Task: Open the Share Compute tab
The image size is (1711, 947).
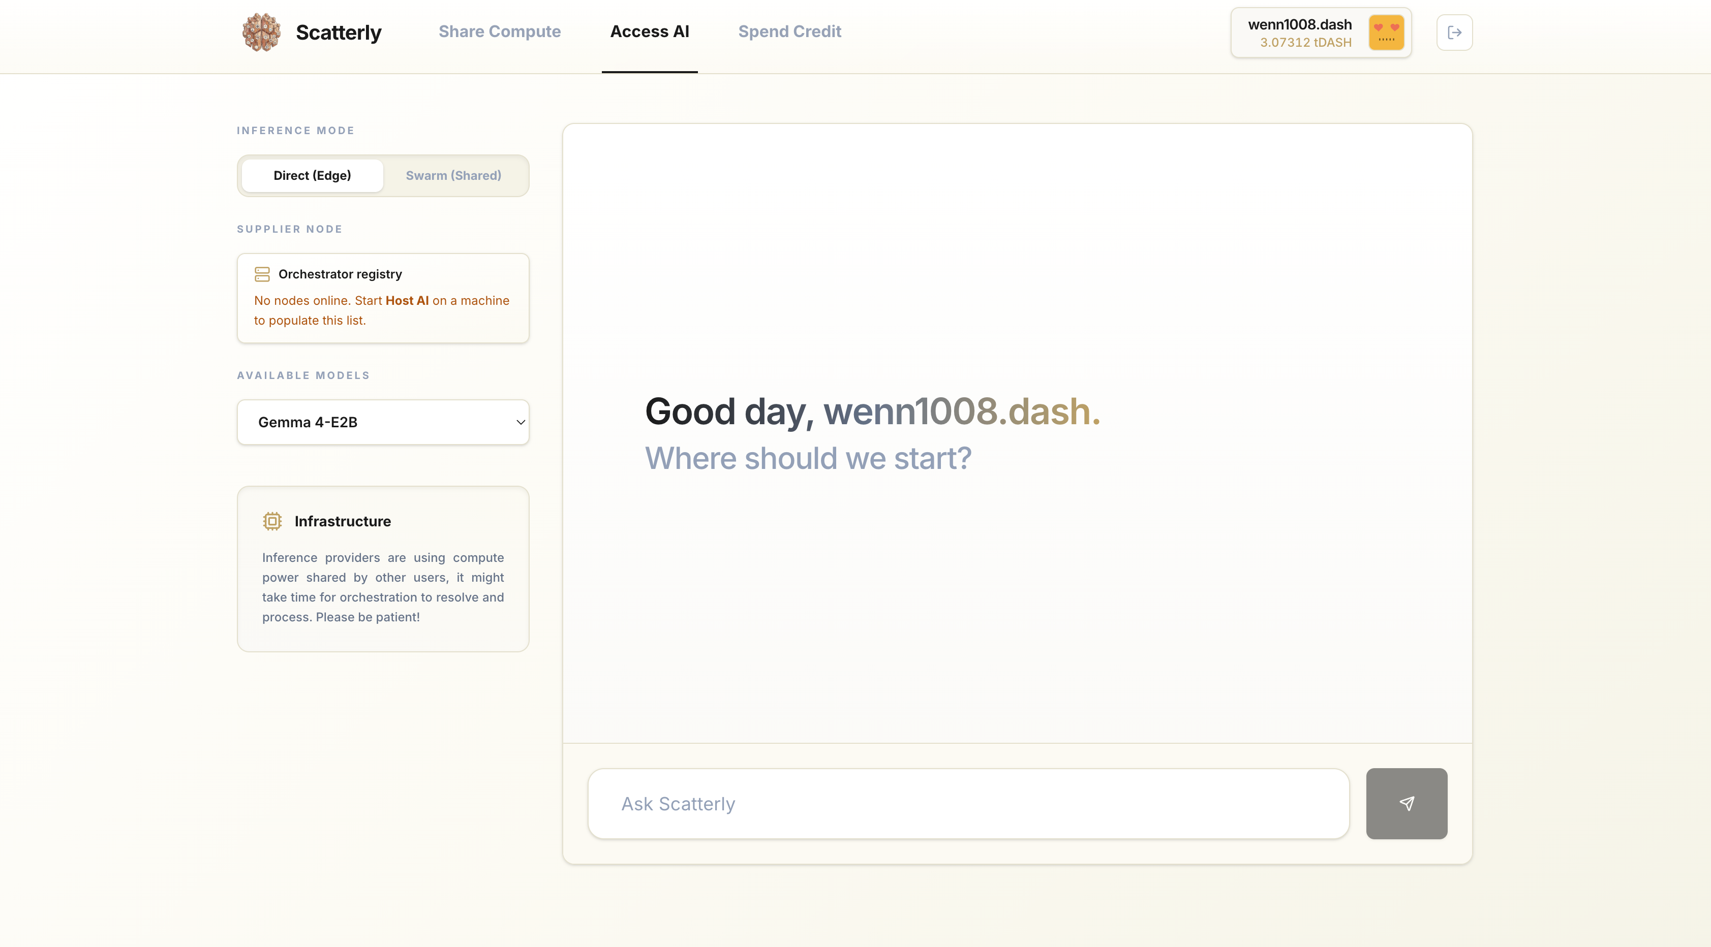Action: 500,32
